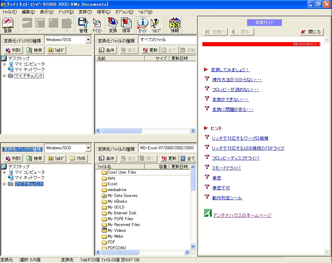The width and height of the screenshot is (332, 263).
Task: Select the My Received Files folder
Action: point(121,225)
